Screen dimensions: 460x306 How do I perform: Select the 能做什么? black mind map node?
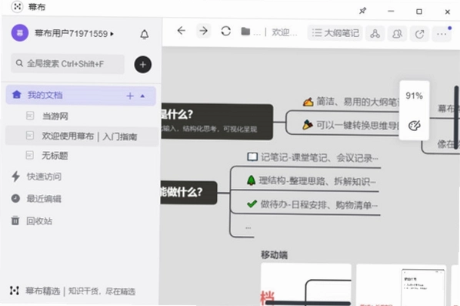click(189, 193)
